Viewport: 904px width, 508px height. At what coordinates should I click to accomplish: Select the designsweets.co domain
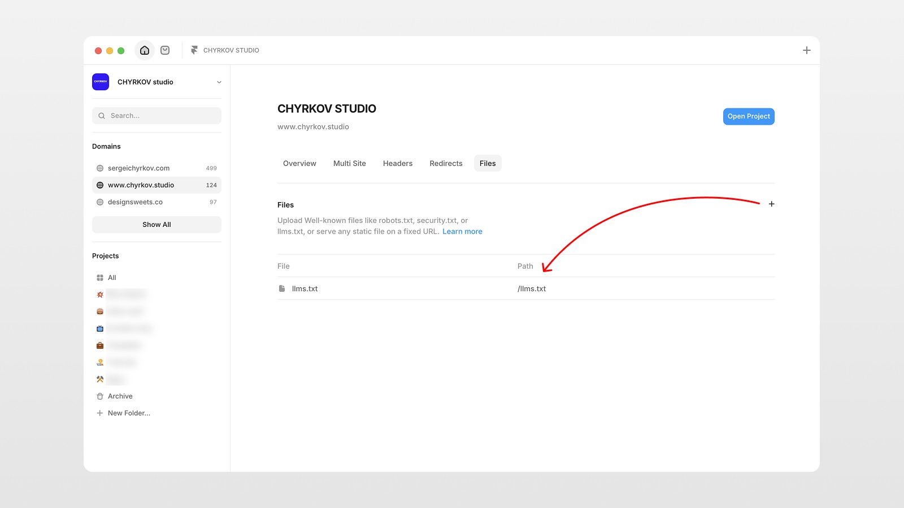(x=157, y=202)
